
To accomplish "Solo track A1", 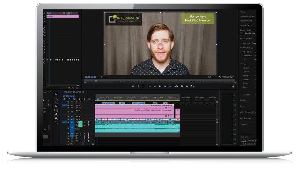I will (84, 122).
